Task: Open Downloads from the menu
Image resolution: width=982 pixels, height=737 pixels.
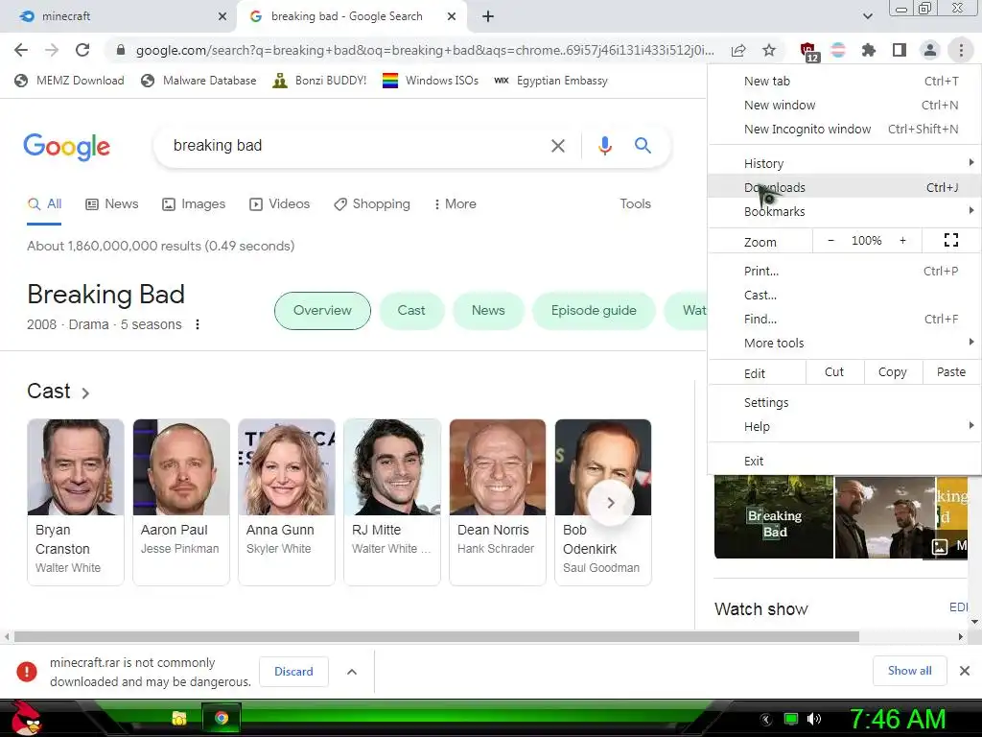Action: [844, 187]
